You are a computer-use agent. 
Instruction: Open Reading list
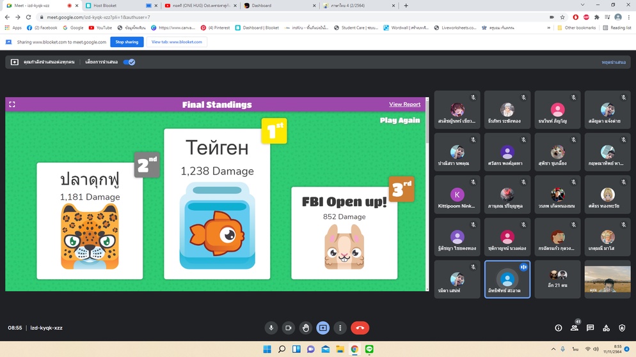coord(617,27)
